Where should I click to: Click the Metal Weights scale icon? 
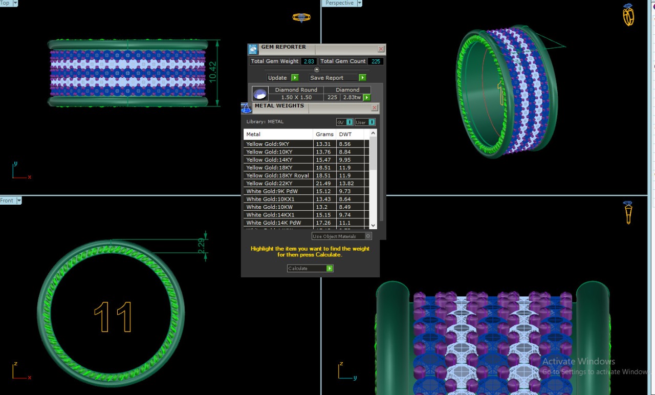click(x=247, y=108)
